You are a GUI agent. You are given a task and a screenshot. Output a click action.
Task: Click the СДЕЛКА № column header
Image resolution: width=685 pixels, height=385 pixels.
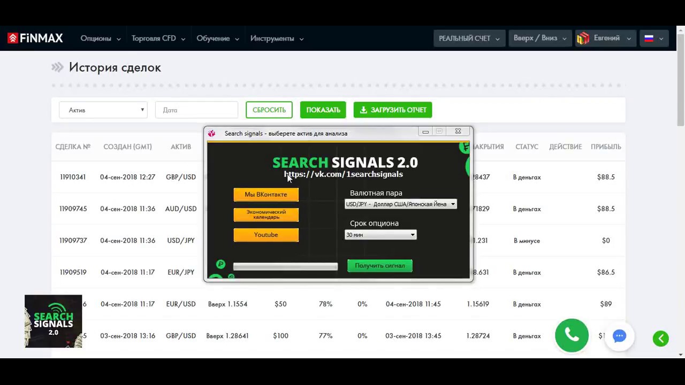[x=73, y=147]
